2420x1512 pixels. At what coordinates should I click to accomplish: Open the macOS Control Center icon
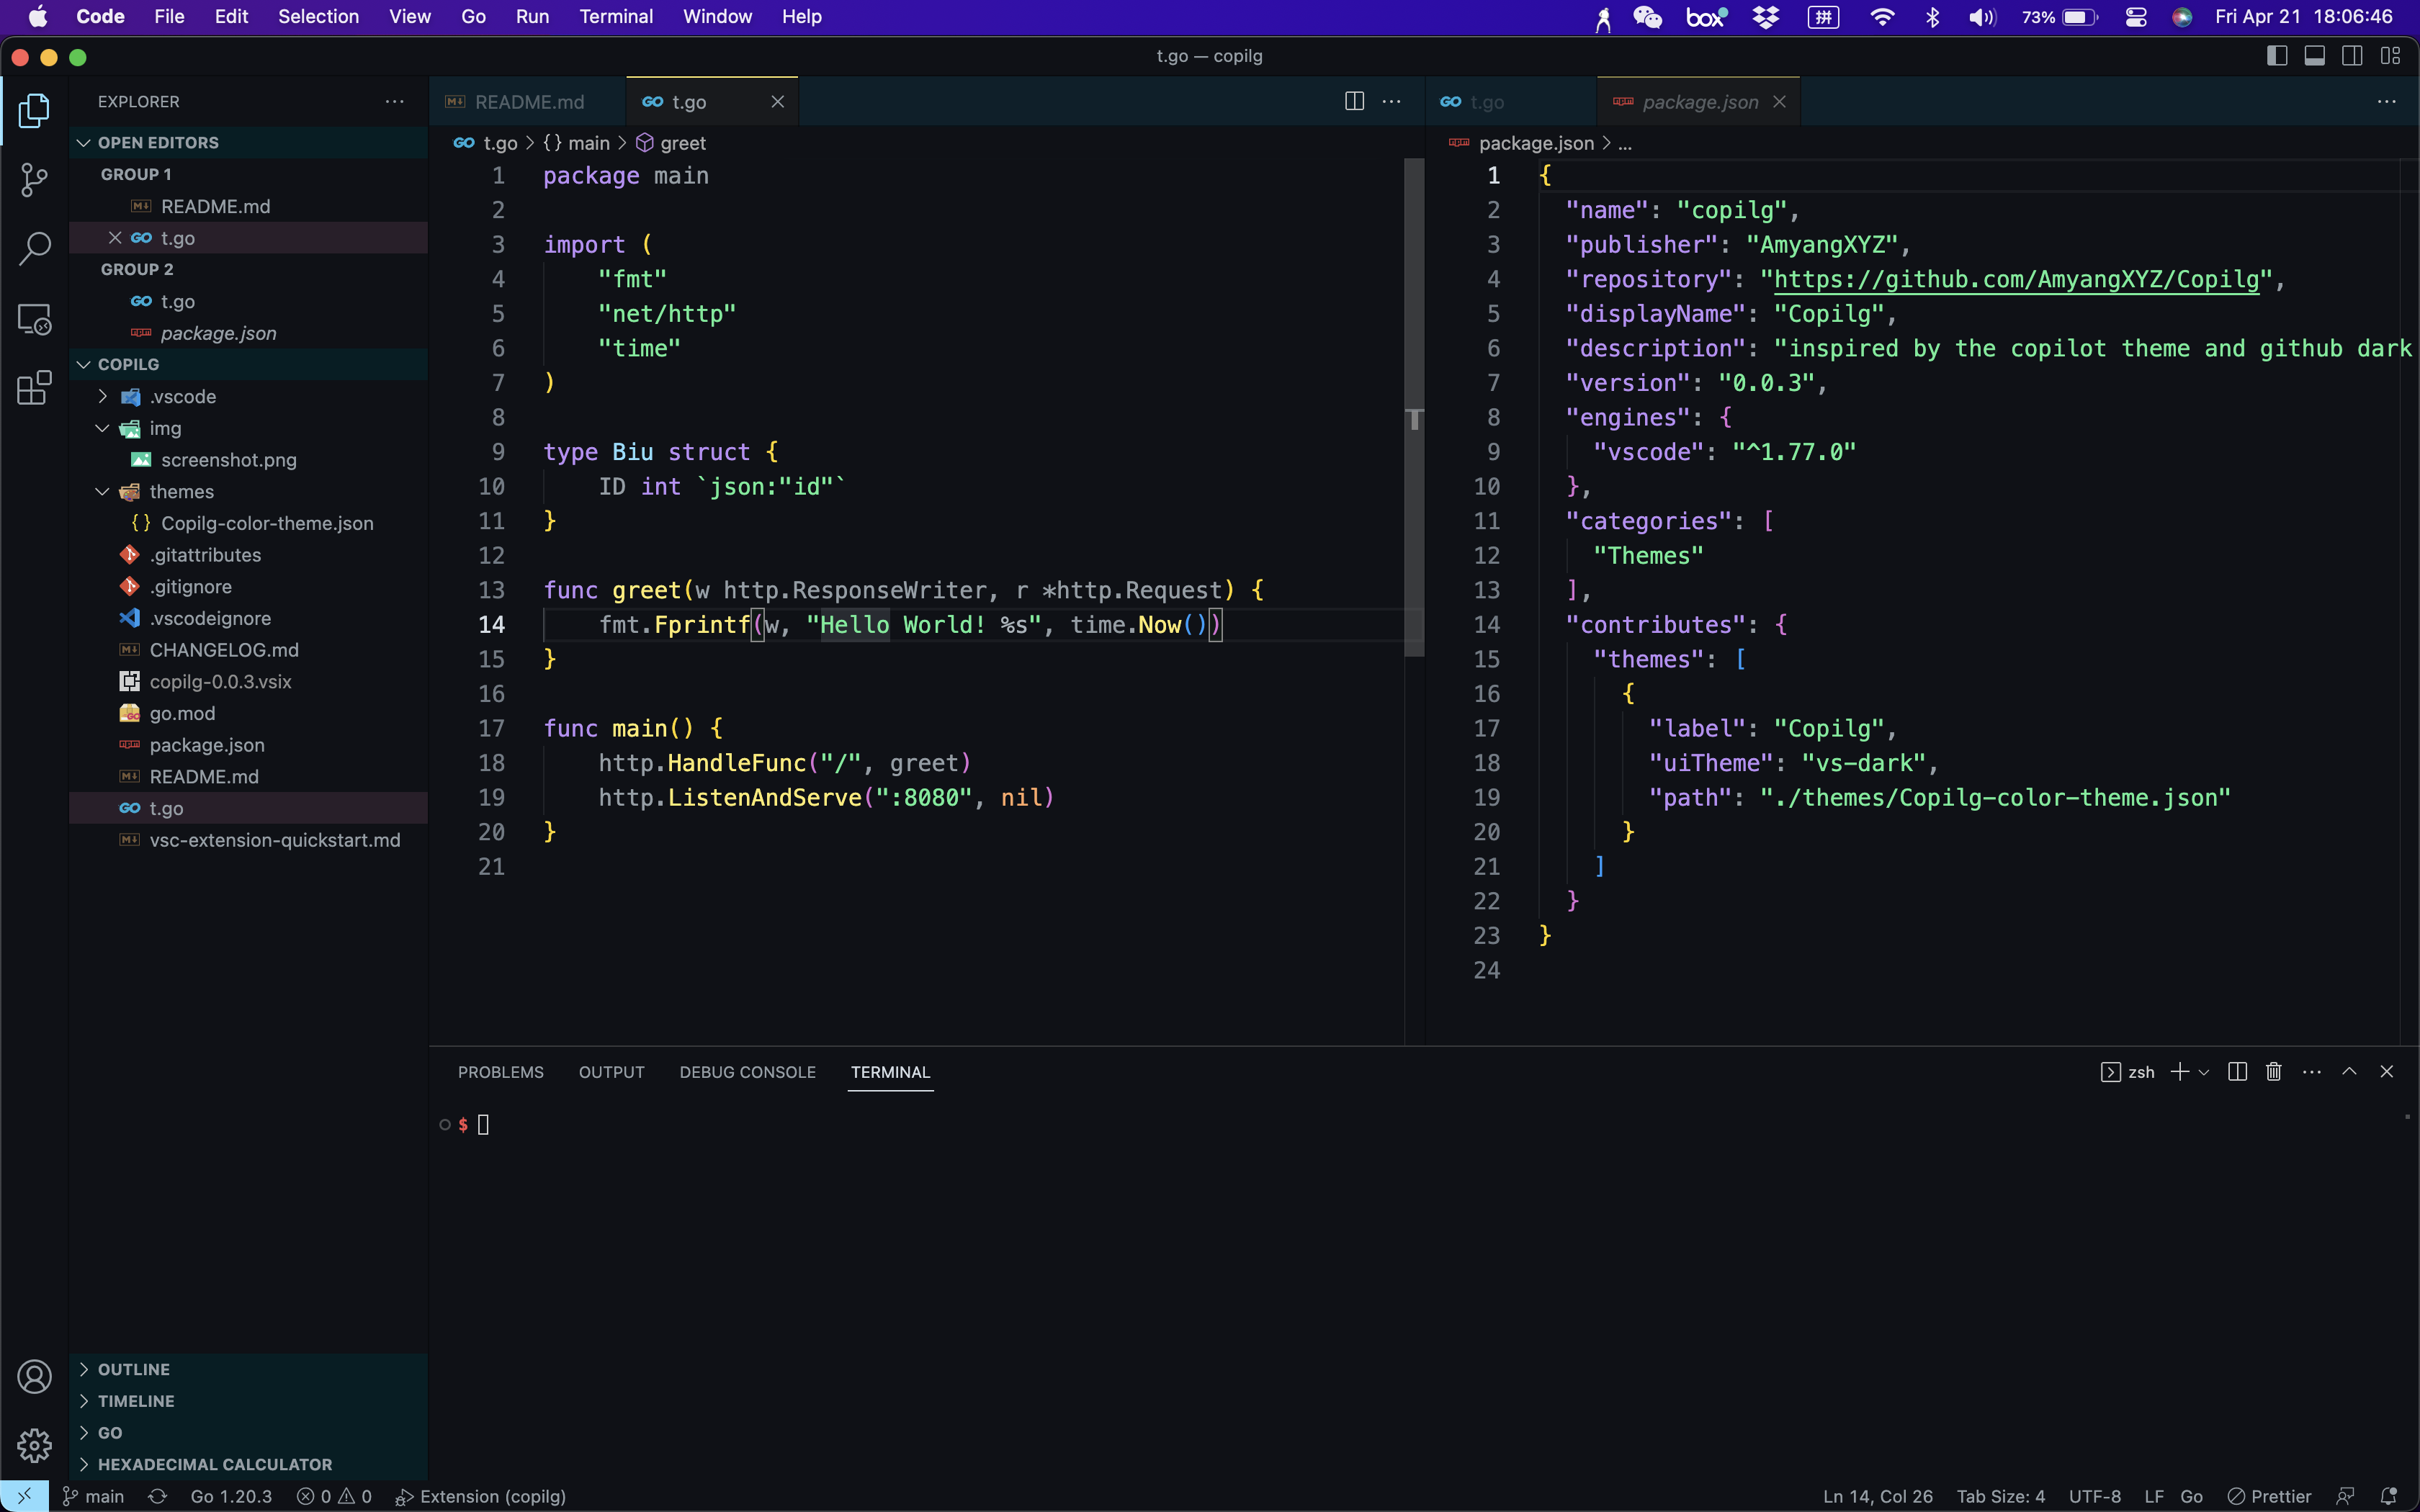[2136, 16]
